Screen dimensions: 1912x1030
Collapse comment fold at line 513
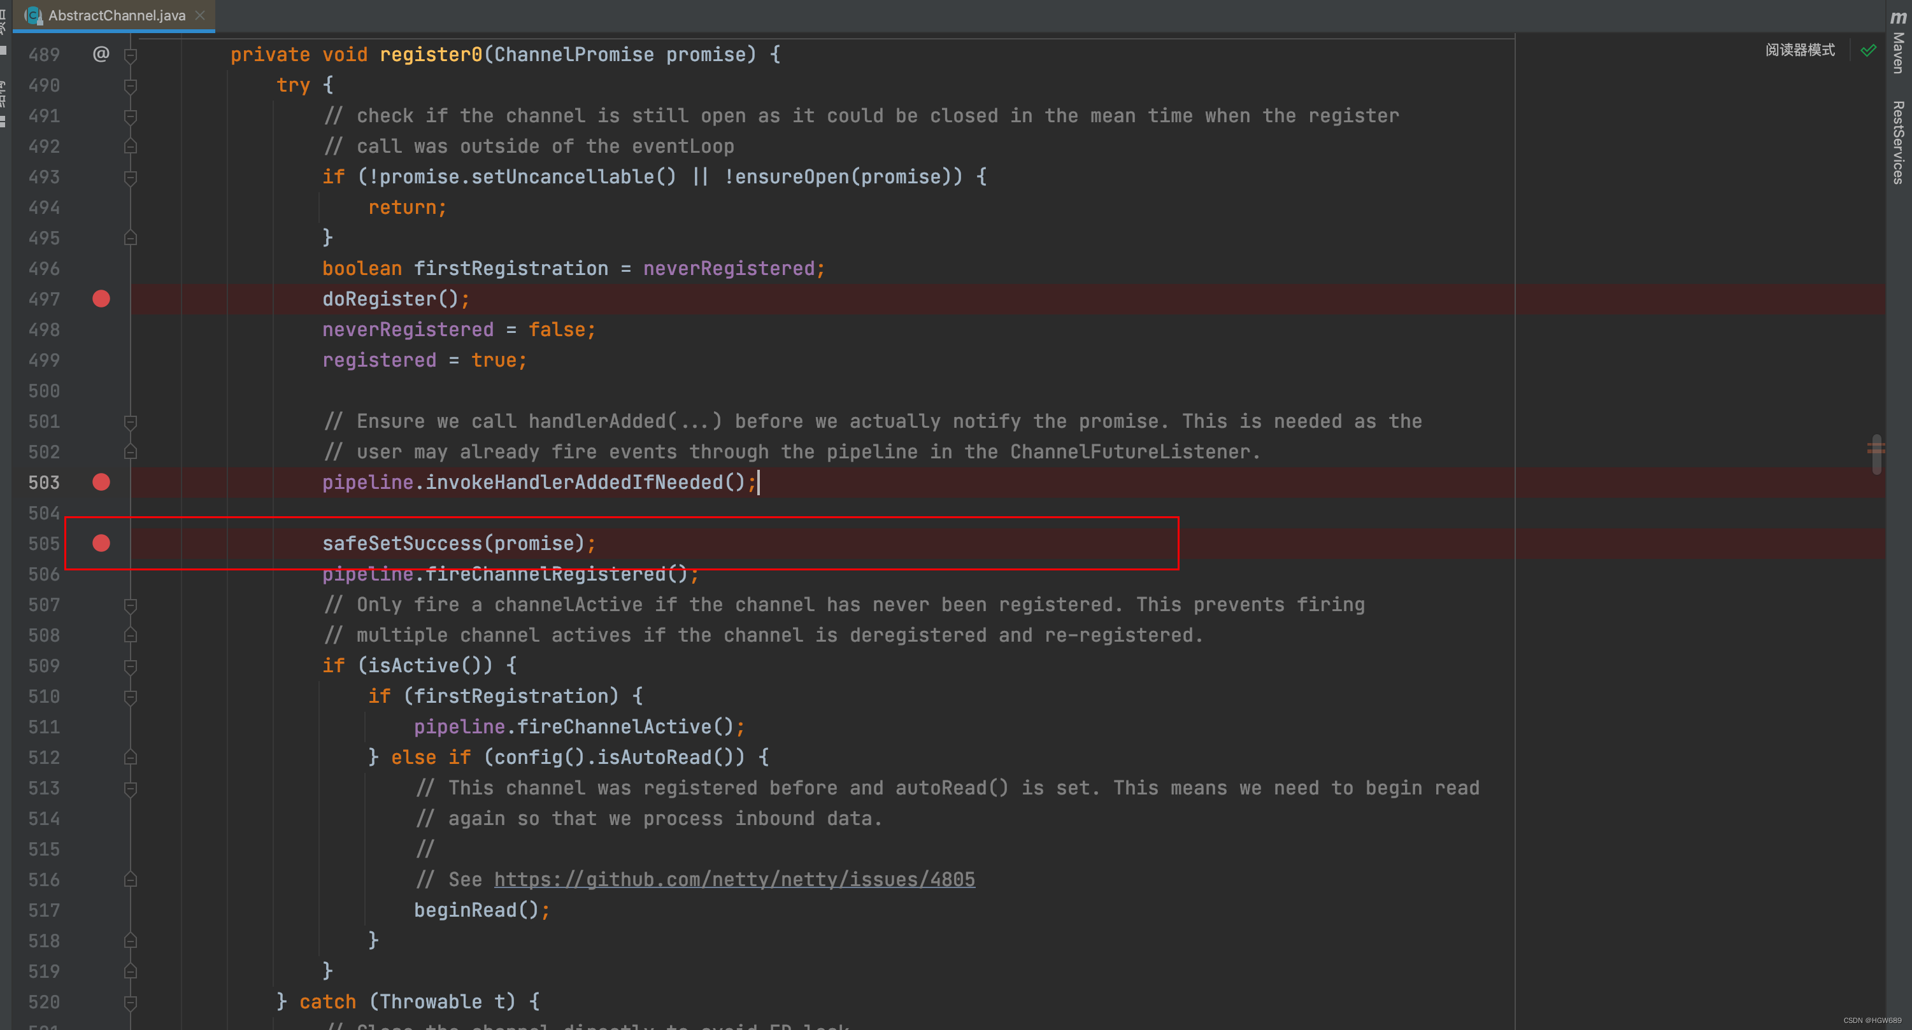point(131,788)
